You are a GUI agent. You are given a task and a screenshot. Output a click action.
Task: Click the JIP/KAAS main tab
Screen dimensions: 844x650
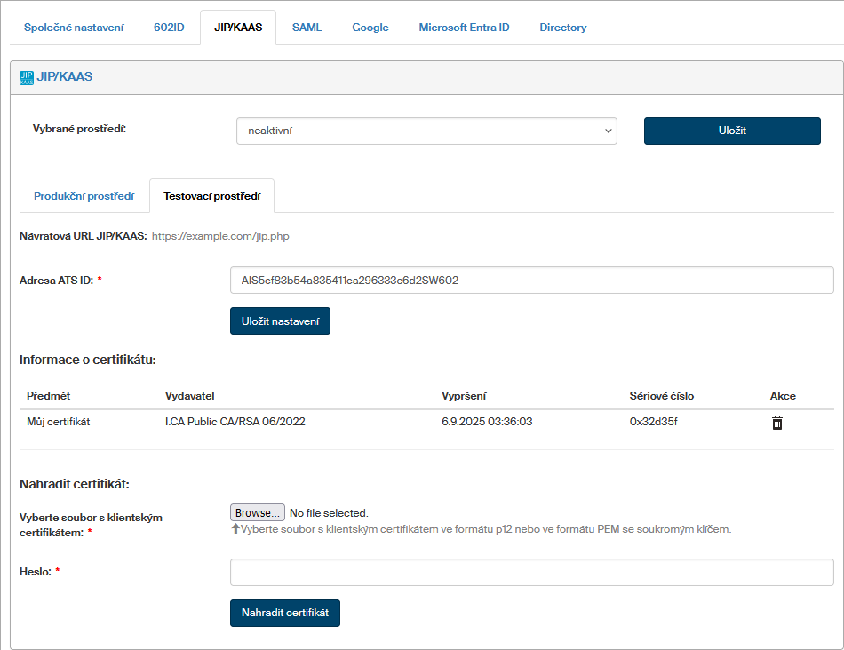(238, 28)
